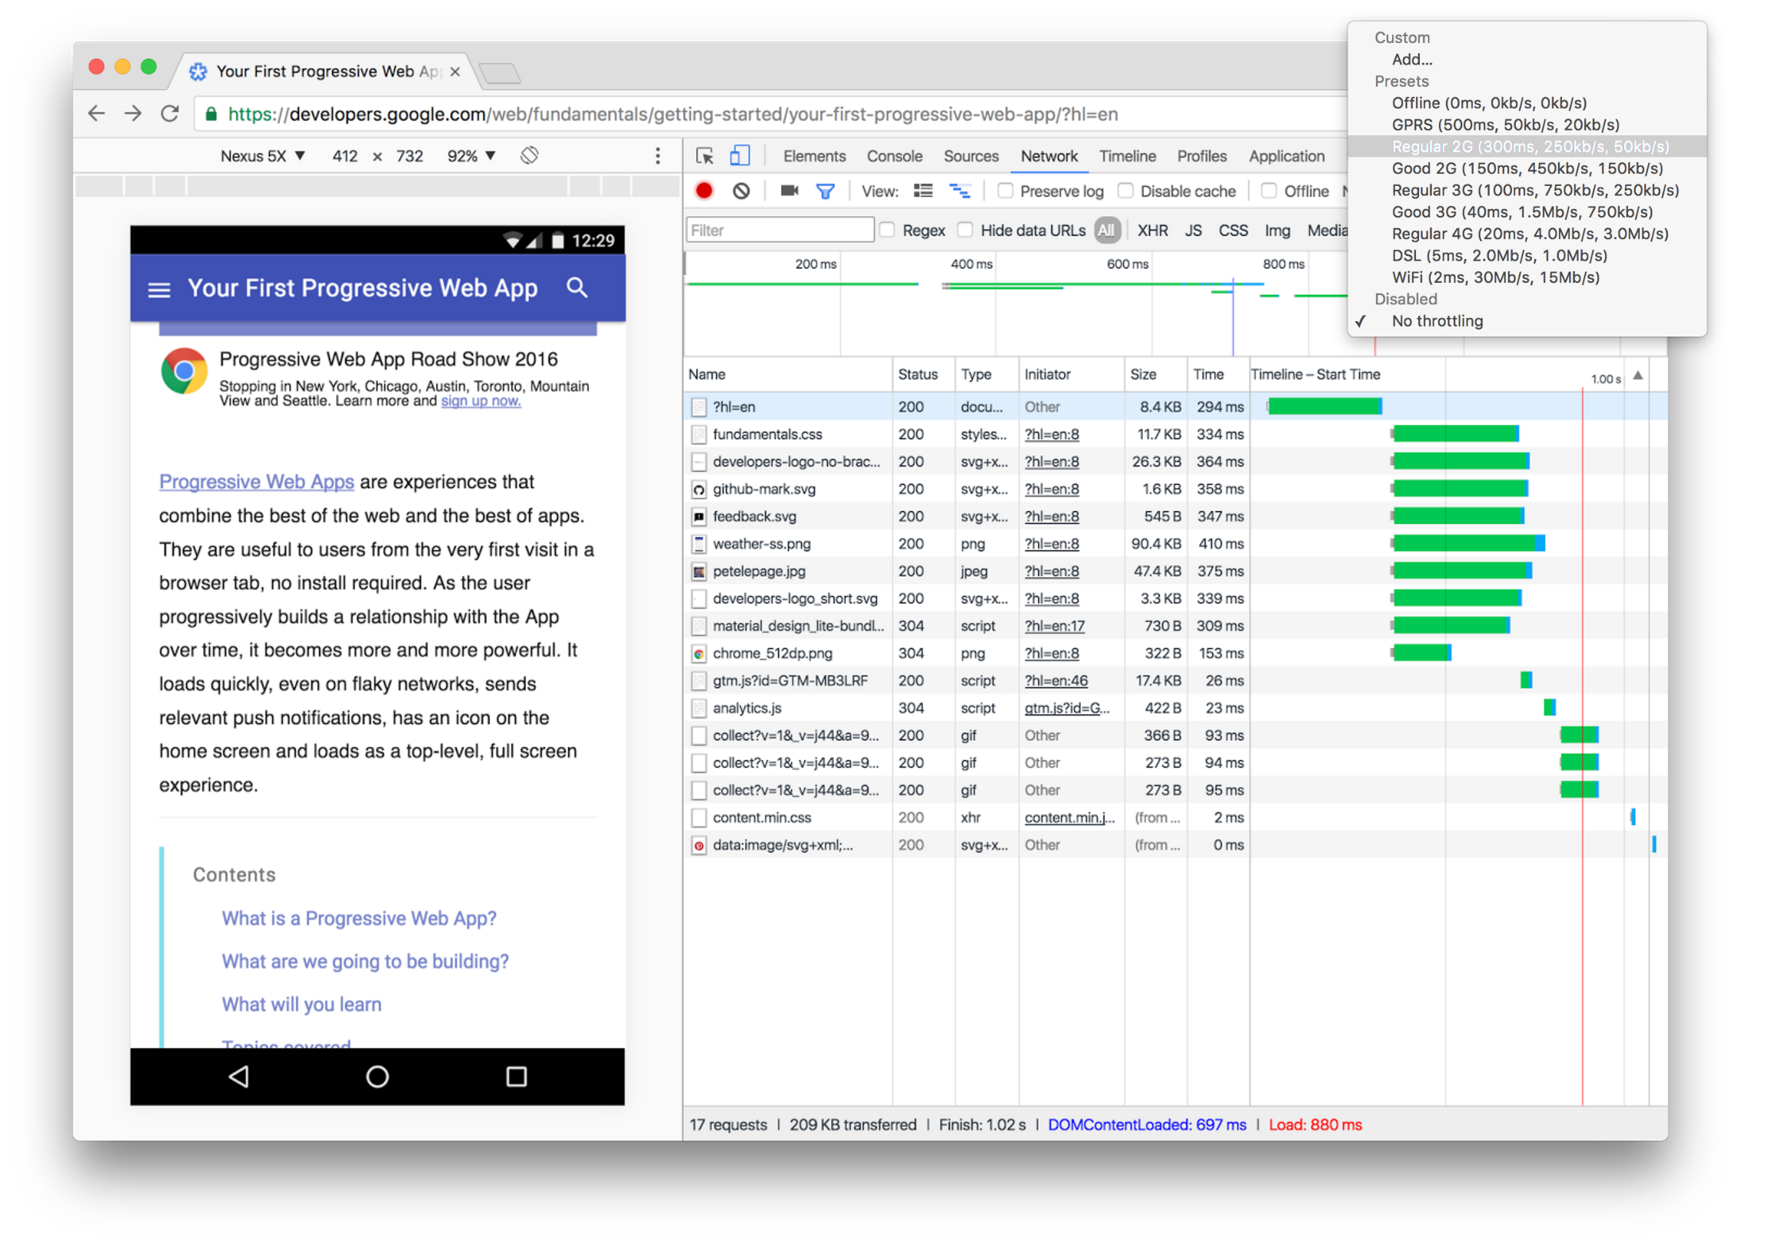Close the Your First Progressive Web App tab

click(455, 71)
